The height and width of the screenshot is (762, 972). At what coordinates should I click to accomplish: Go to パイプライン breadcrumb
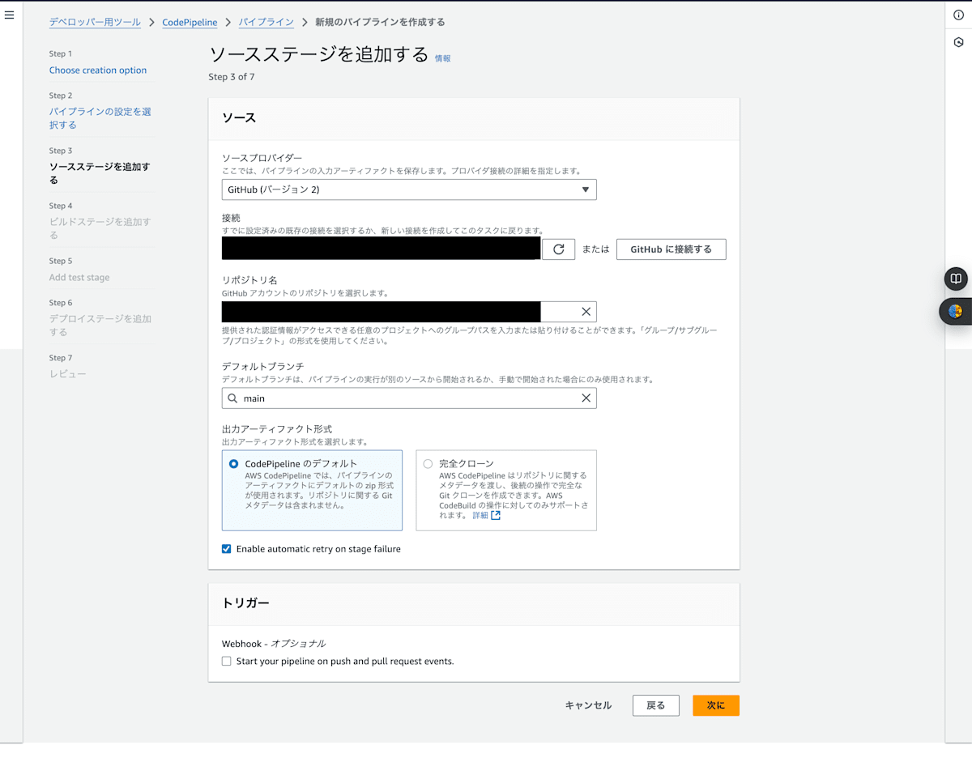click(266, 23)
